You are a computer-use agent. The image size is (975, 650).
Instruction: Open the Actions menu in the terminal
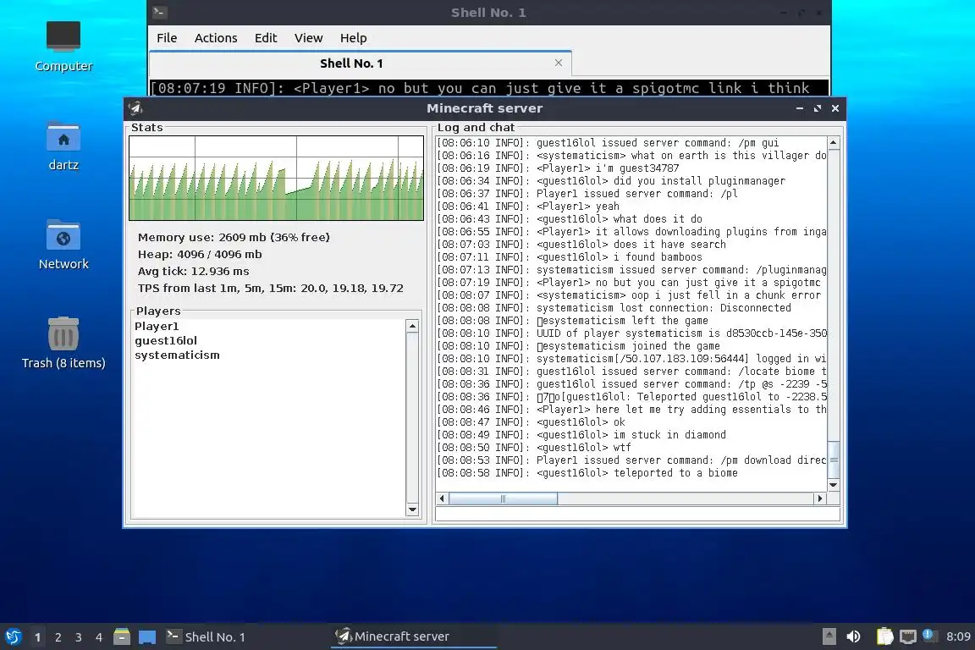[x=216, y=38]
